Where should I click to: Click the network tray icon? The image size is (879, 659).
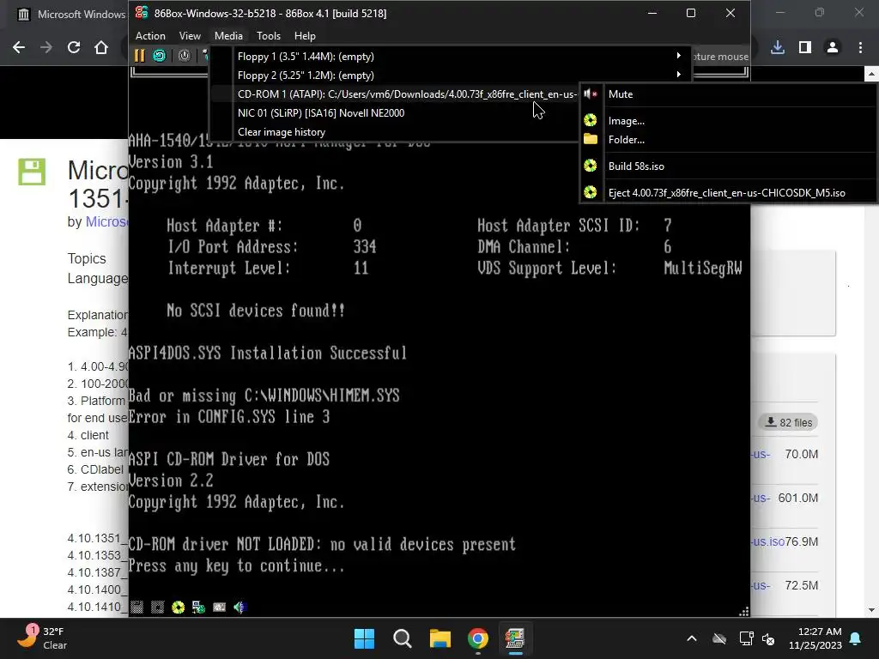(x=746, y=638)
